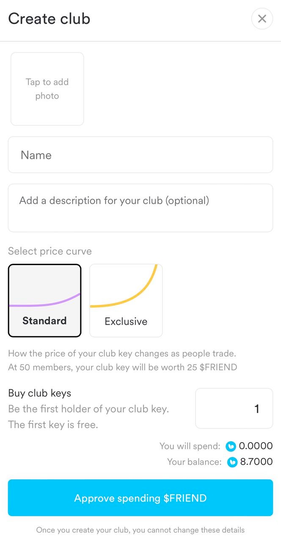The width and height of the screenshot is (281, 542).
Task: Tap the photo upload placeholder icon area
Action: tap(47, 89)
